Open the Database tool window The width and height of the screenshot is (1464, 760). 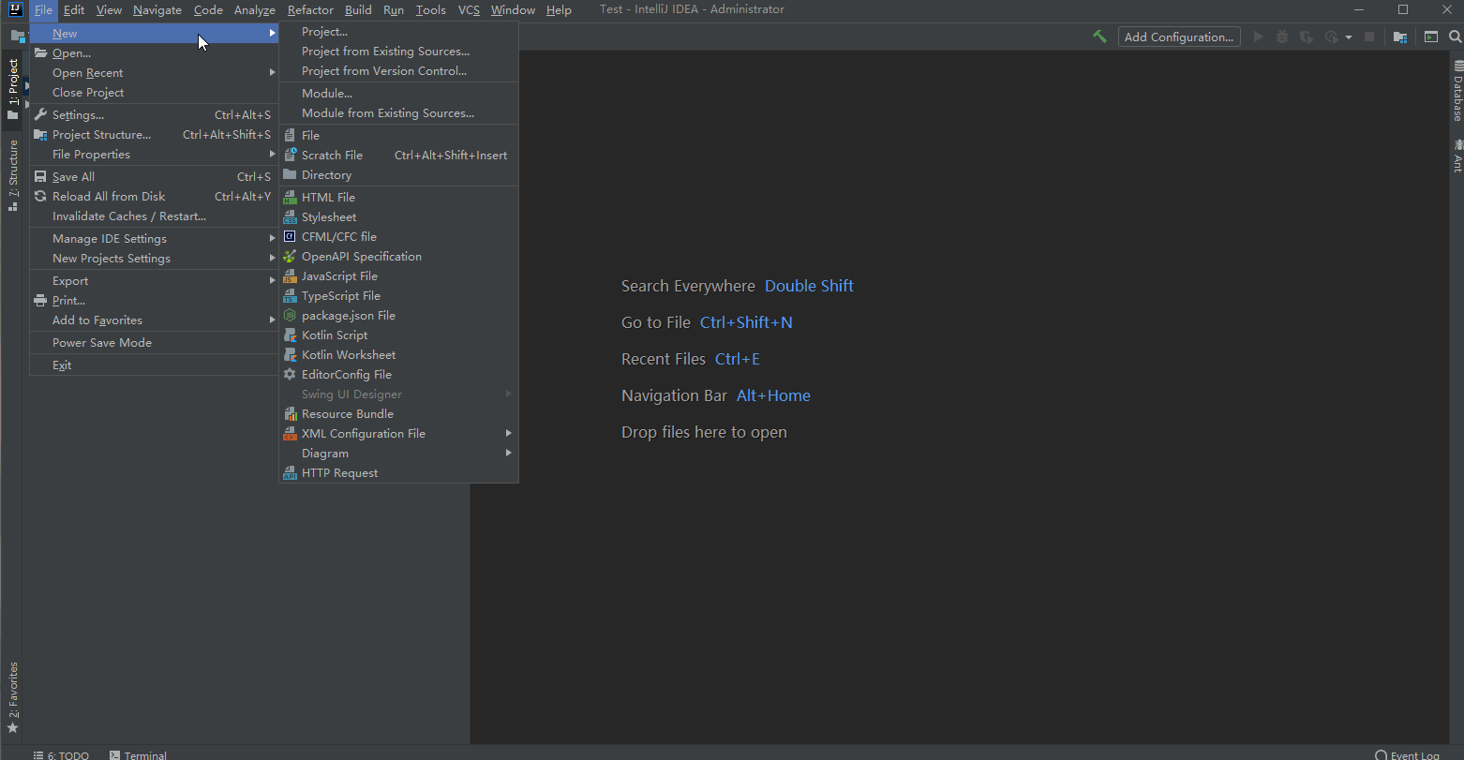click(1457, 91)
